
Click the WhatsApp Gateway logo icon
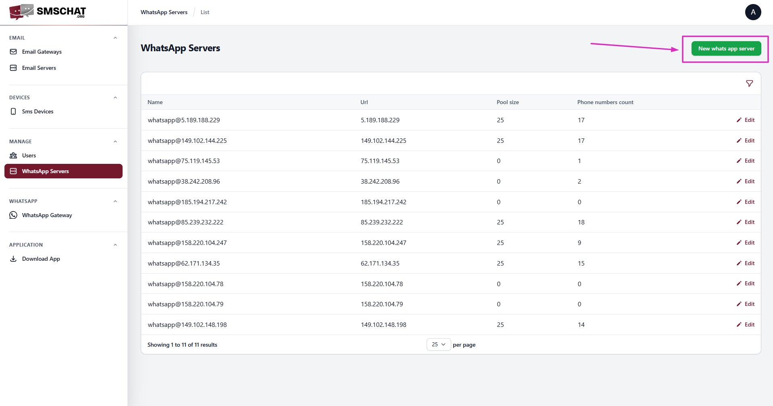pyautogui.click(x=13, y=215)
